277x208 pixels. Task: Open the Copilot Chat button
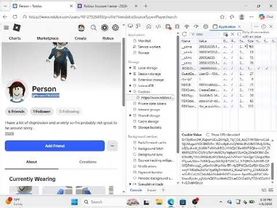point(266,17)
